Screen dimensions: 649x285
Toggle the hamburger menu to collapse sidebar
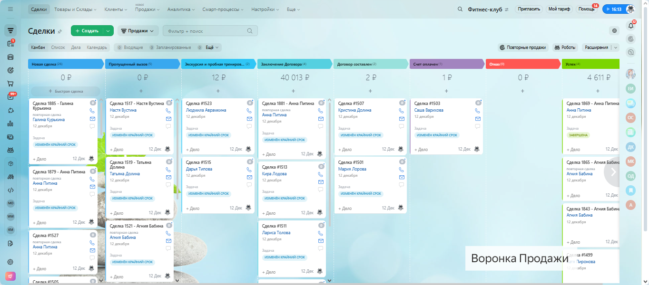coord(10,9)
